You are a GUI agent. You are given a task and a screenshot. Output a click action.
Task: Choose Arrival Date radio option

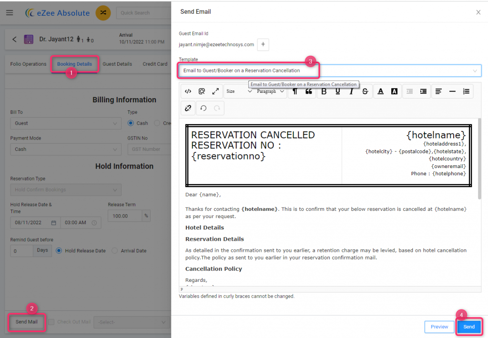click(114, 250)
